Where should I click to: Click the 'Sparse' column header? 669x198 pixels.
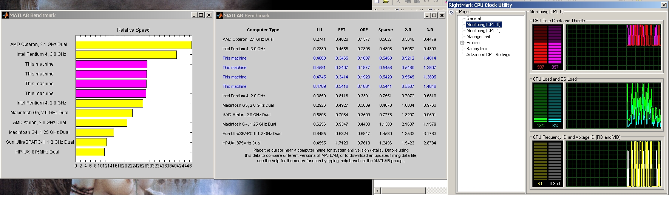[x=386, y=30]
